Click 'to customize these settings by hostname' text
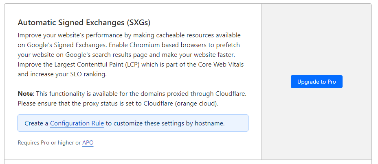The width and height of the screenshot is (378, 164). (165, 123)
